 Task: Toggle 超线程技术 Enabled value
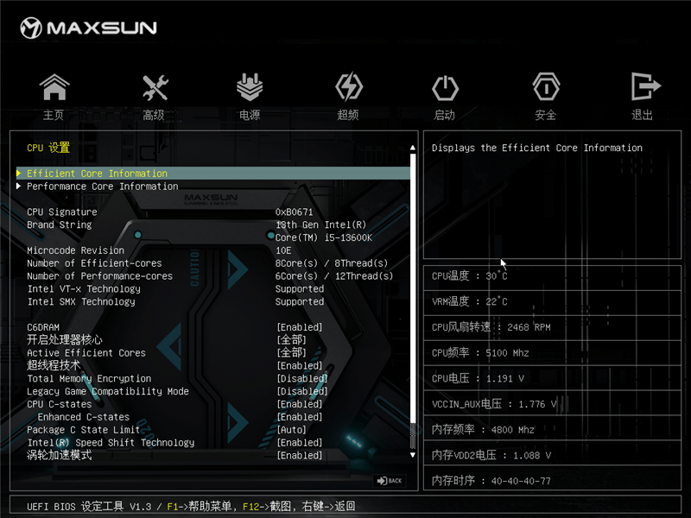(300, 365)
